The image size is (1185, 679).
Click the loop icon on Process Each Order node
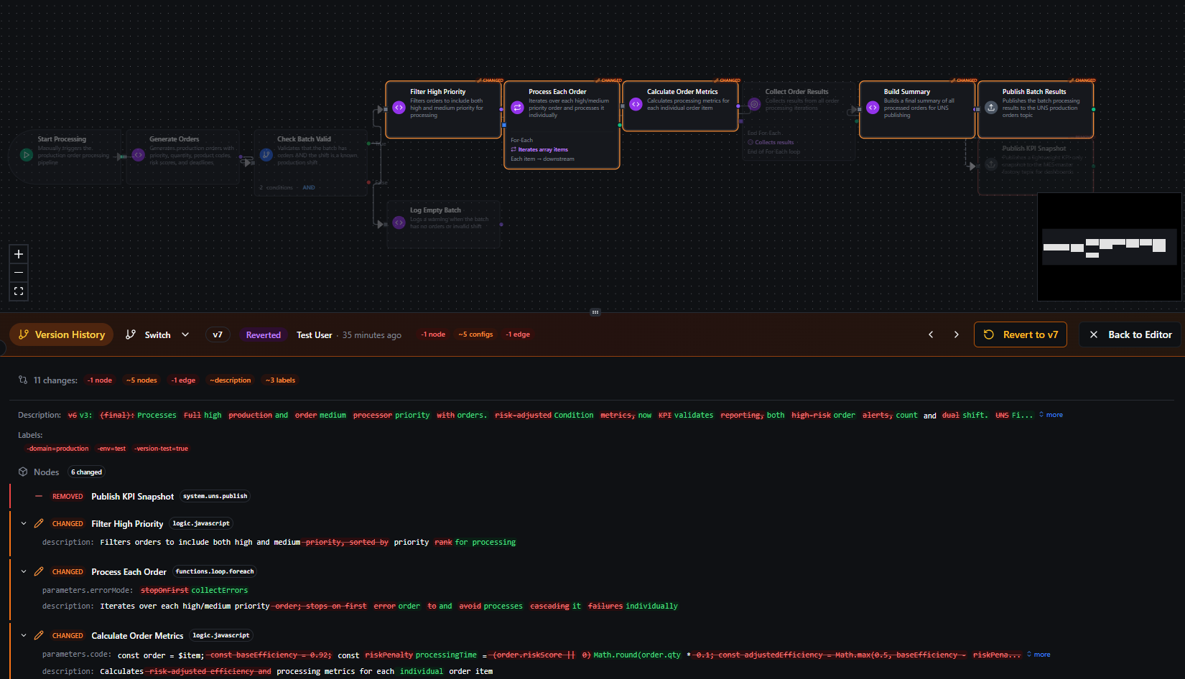point(517,106)
